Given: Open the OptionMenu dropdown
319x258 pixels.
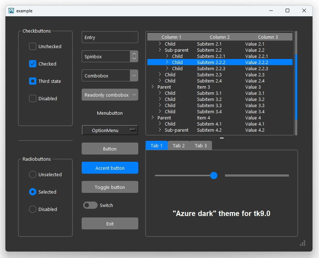Looking at the screenshot, I should tap(110, 130).
